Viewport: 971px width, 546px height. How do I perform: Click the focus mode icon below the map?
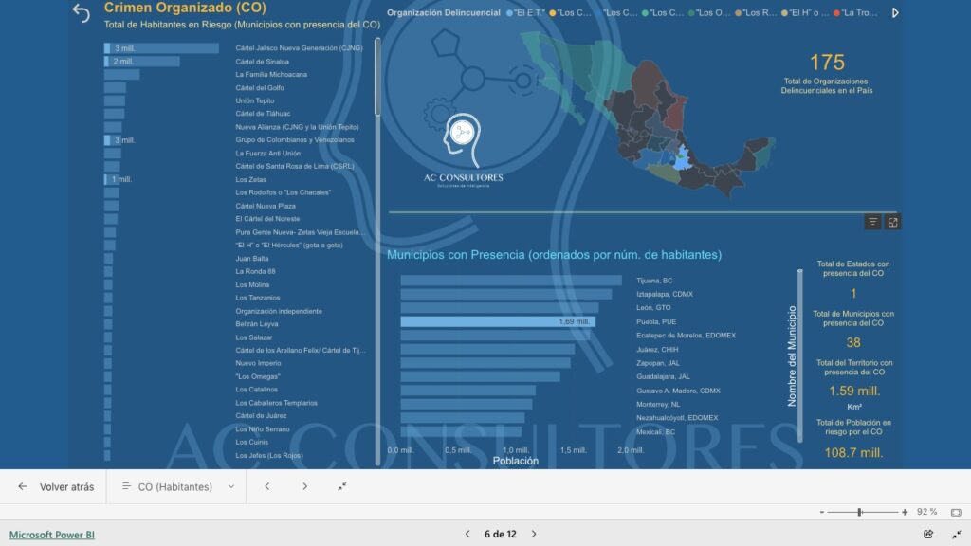click(892, 222)
